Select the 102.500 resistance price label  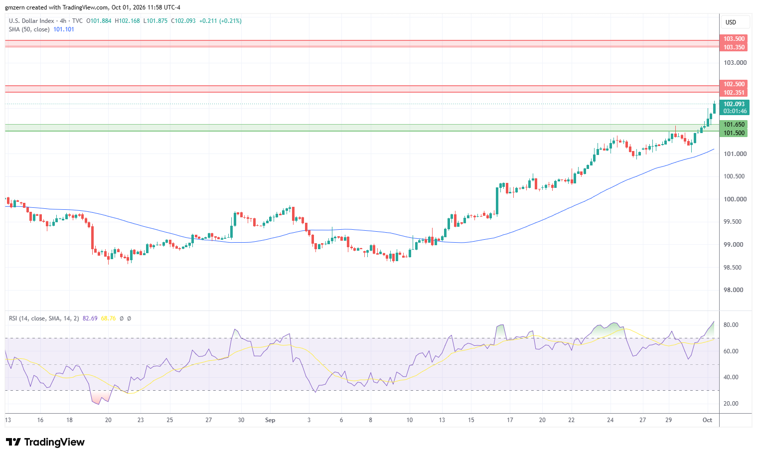tap(734, 84)
